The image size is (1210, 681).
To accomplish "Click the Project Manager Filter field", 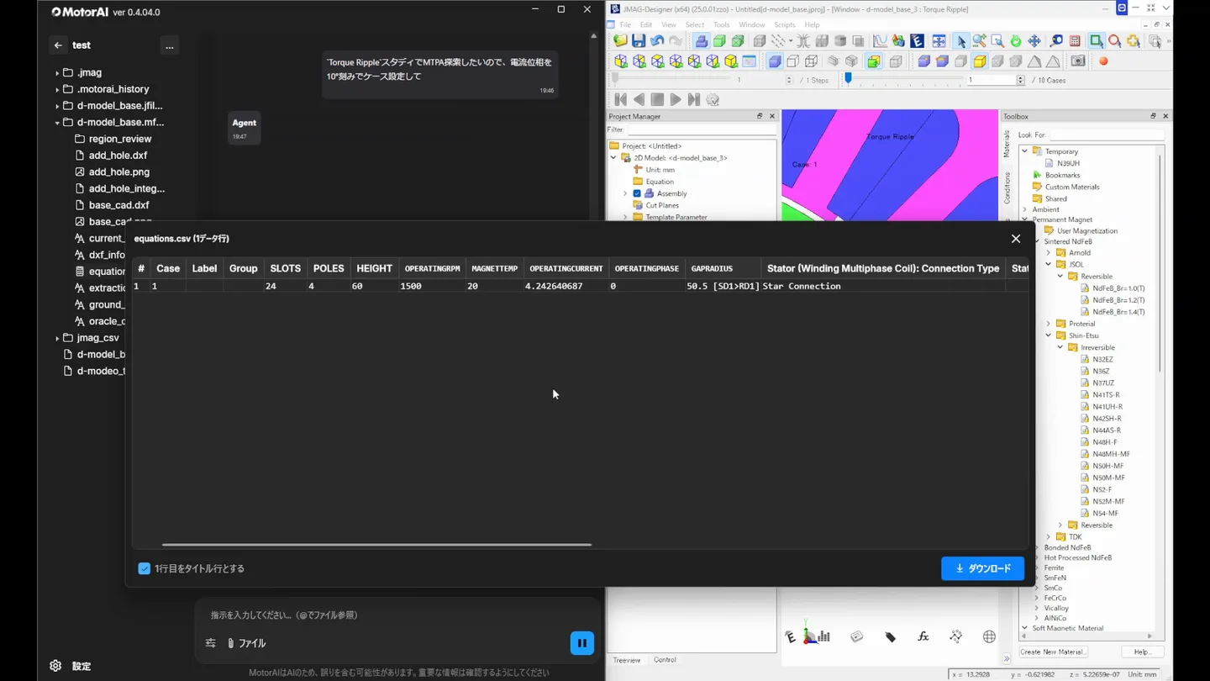I will coord(701,130).
